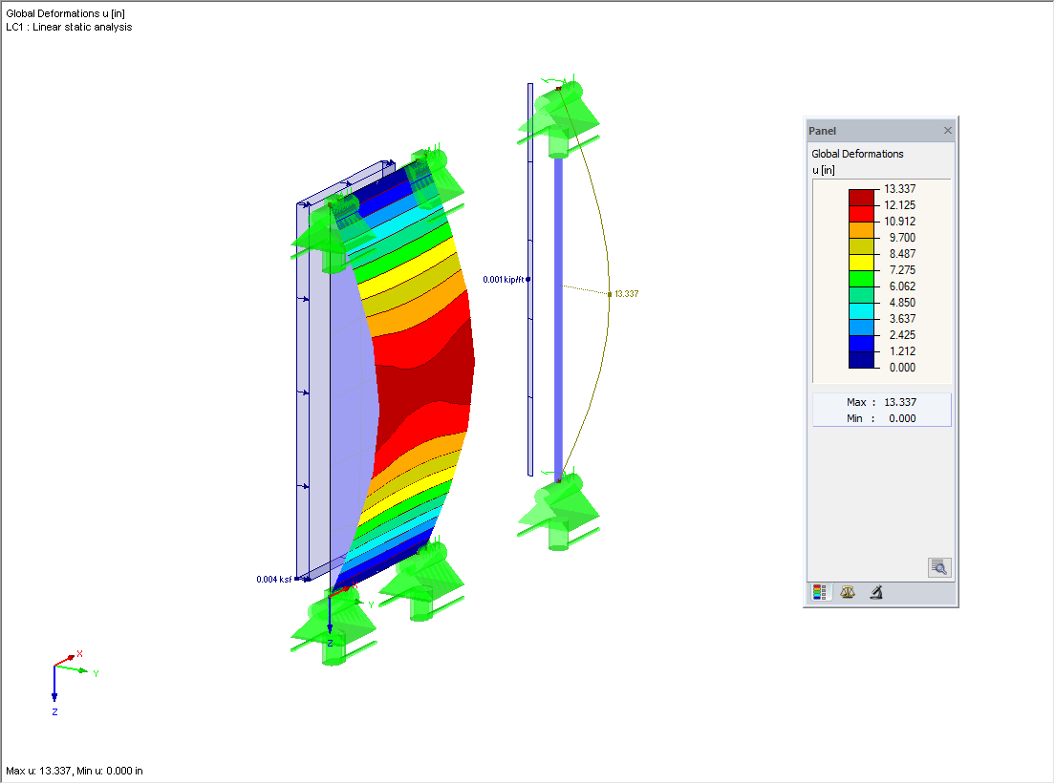Select the color scale tab in the Panel

tap(818, 592)
